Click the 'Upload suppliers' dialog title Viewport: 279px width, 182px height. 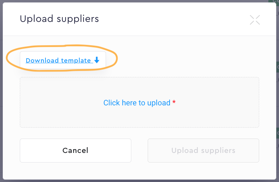59,19
